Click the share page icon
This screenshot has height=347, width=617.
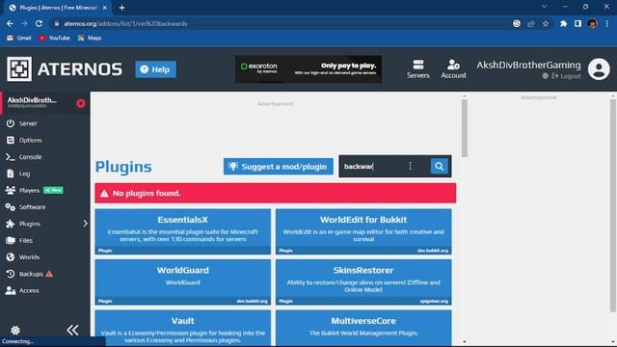[531, 23]
